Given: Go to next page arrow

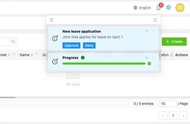Looking at the screenshot, I should point(183,116).
